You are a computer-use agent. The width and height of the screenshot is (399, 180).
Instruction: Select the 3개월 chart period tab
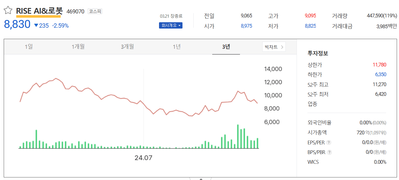(x=127, y=46)
